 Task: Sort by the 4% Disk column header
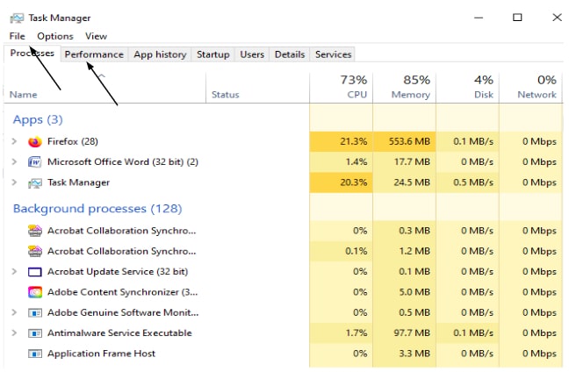coord(467,87)
